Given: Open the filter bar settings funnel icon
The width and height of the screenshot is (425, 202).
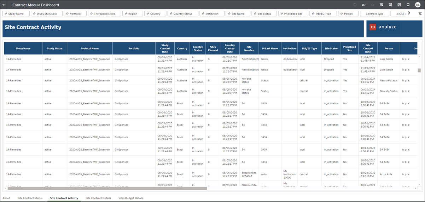Looking at the screenshot, I should (420, 14).
